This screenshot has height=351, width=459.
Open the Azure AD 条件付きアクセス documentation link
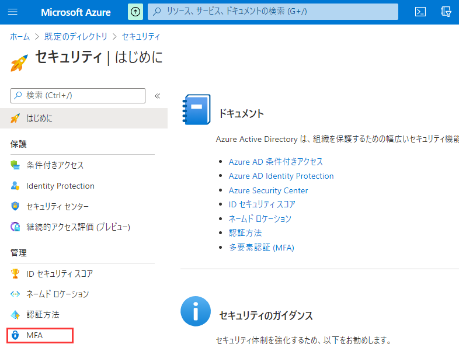click(276, 161)
